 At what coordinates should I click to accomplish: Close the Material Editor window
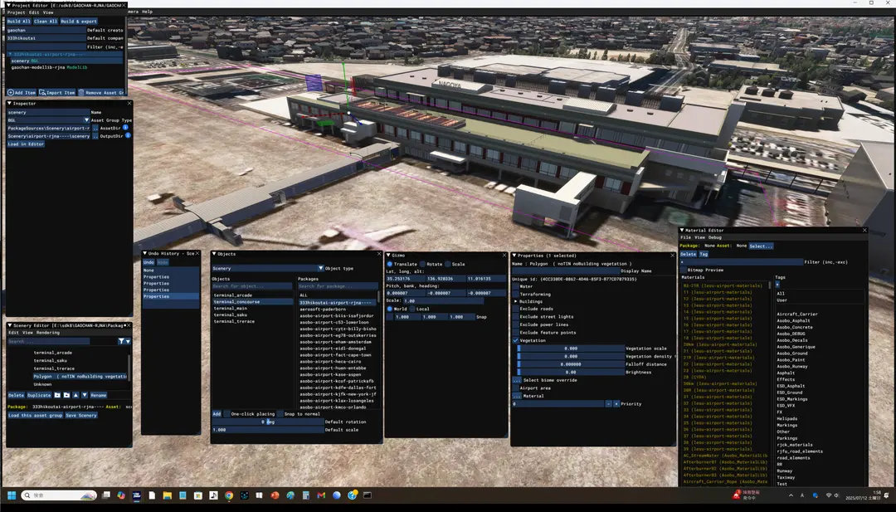coord(864,231)
